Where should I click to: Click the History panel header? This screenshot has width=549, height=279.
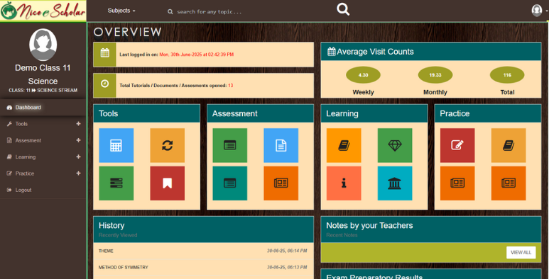click(x=203, y=229)
